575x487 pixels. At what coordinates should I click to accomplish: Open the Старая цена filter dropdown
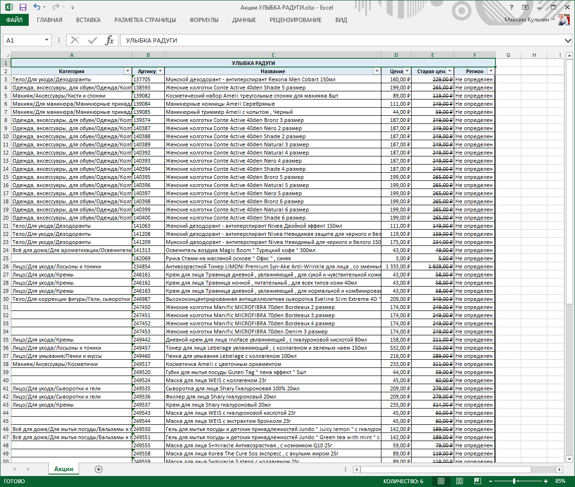pyautogui.click(x=449, y=71)
